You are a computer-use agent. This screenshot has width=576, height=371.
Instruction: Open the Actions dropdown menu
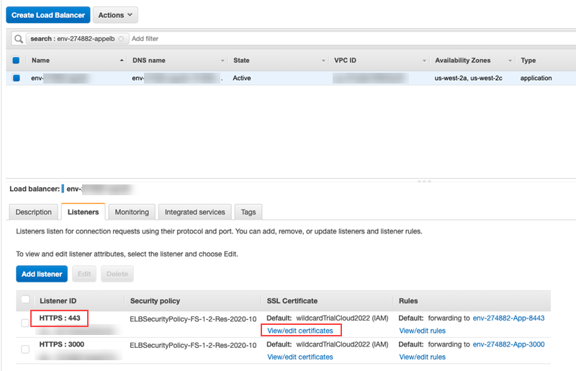click(115, 15)
